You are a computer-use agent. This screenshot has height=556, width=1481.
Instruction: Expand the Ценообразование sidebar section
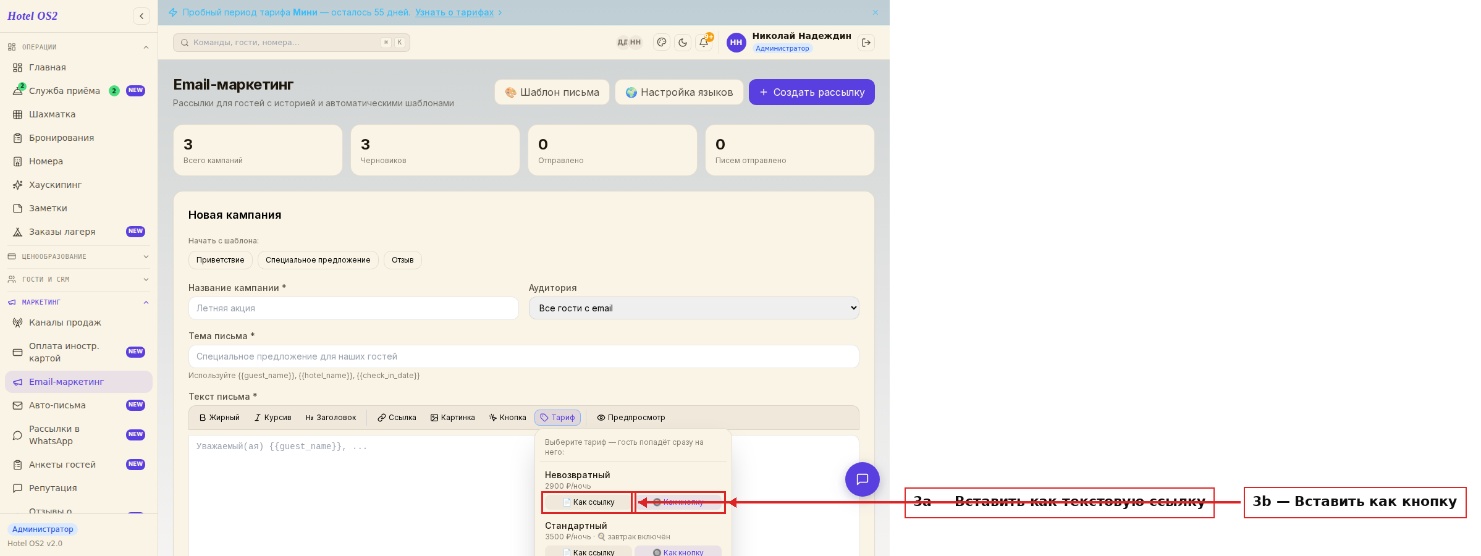click(x=78, y=256)
